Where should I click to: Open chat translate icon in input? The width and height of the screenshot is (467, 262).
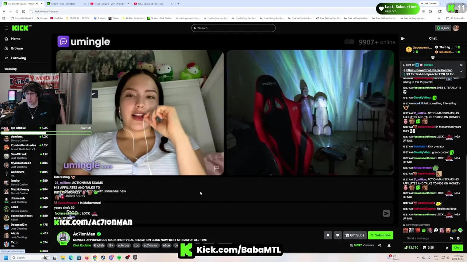click(451, 238)
